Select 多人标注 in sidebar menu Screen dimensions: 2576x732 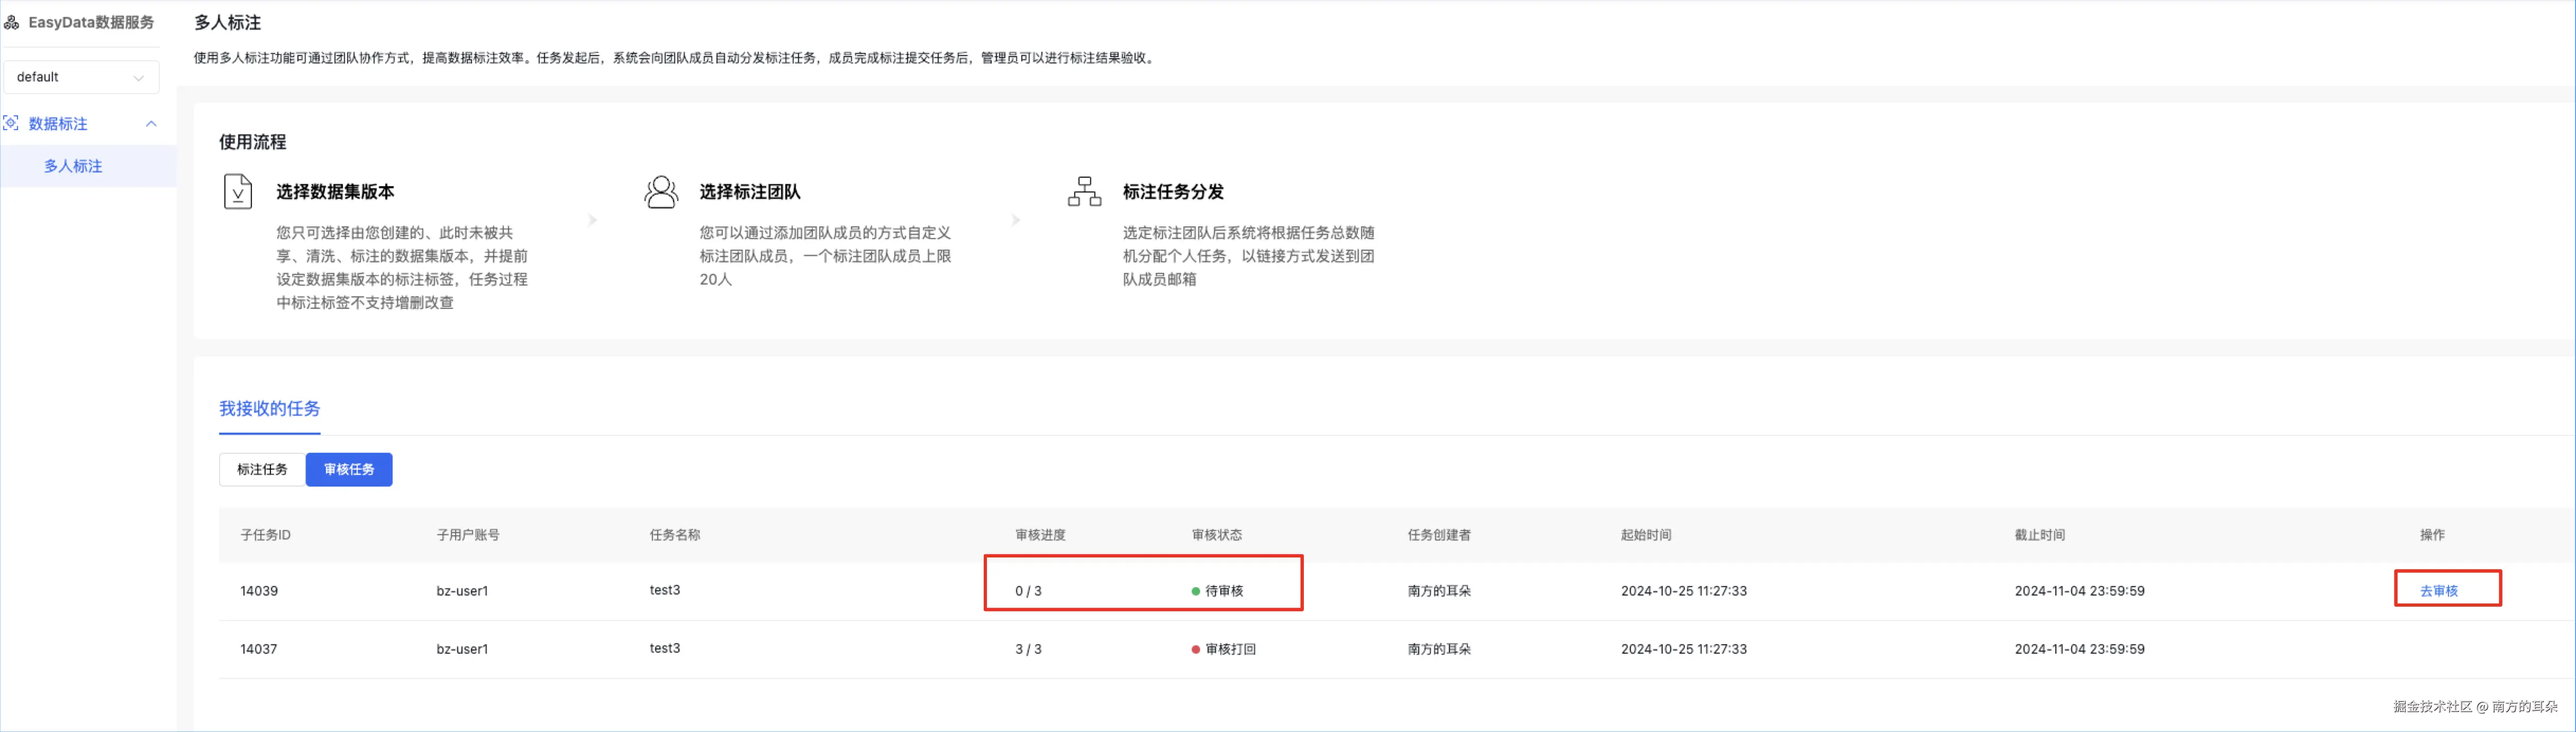73,166
